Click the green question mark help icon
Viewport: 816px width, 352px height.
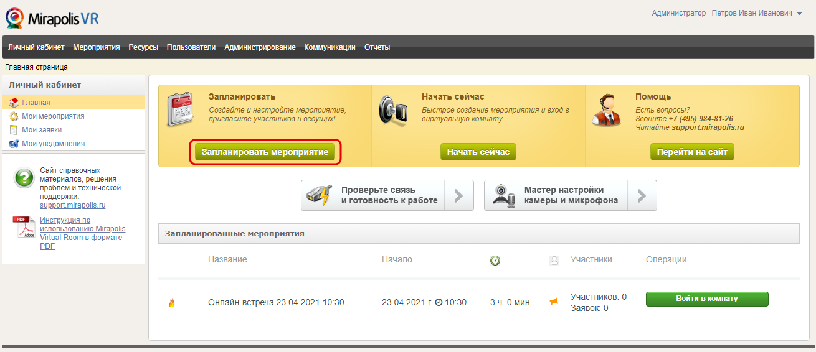[24, 178]
